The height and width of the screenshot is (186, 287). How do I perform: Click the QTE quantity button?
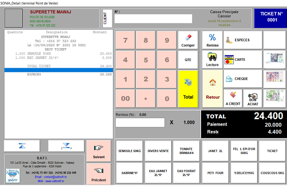click(188, 60)
